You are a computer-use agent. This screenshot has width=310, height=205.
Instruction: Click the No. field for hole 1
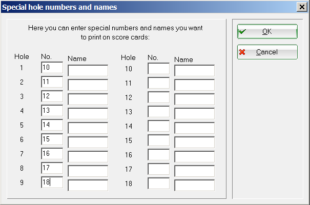[x=52, y=68]
